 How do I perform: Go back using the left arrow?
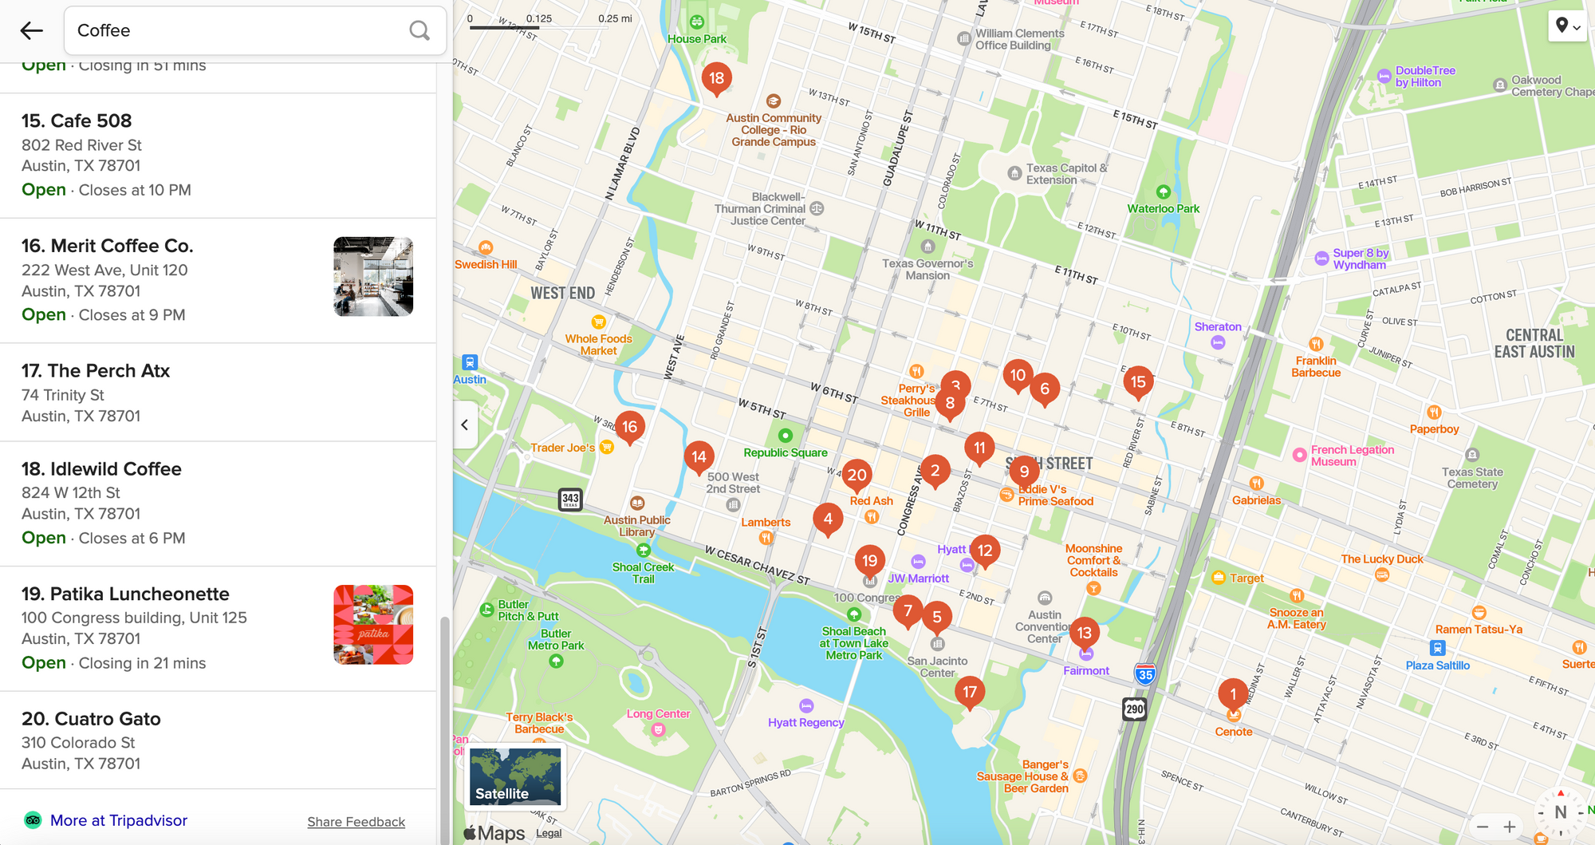31,30
